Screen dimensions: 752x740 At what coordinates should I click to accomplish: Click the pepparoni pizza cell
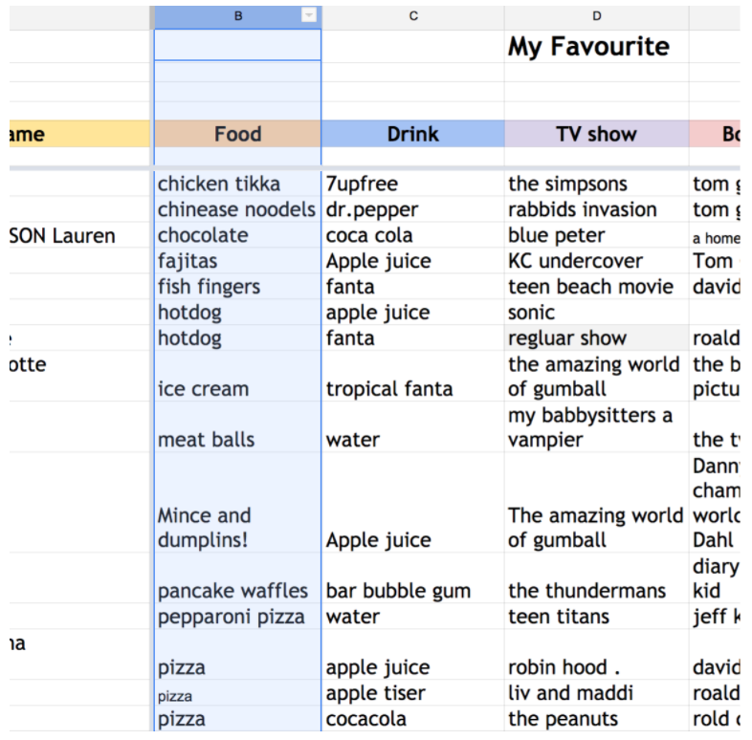tap(237, 617)
